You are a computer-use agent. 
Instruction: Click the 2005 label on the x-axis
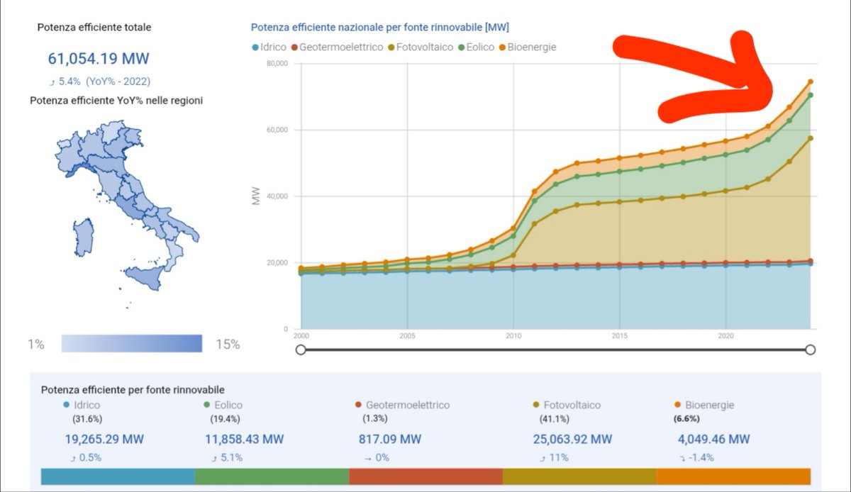coord(407,335)
